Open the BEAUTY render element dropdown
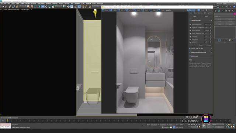The width and height of the screenshot is (236, 133). tap(176, 10)
